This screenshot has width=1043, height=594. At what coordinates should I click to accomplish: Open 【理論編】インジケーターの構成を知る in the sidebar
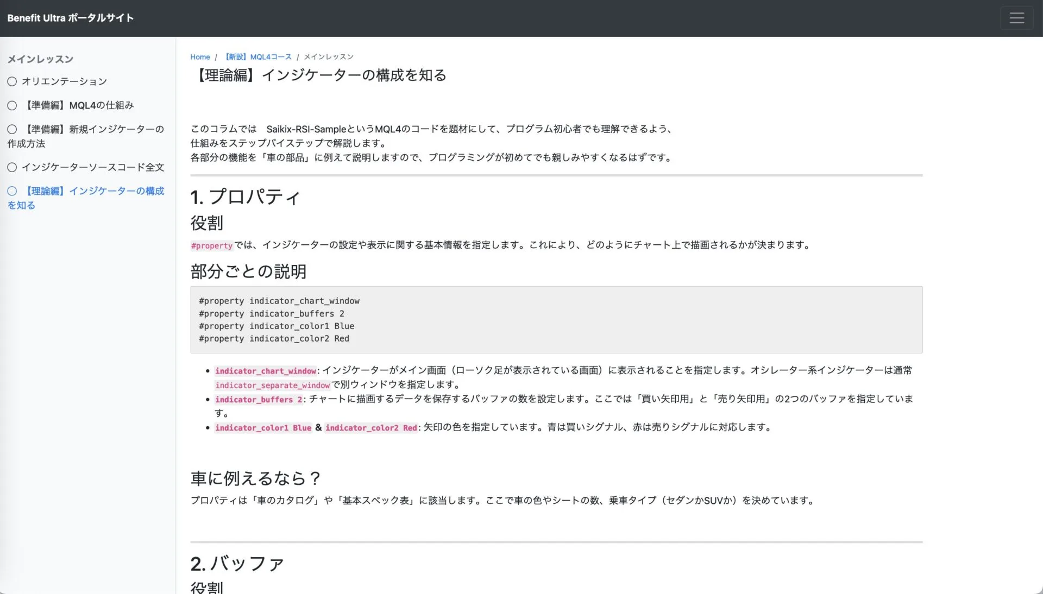coord(95,191)
